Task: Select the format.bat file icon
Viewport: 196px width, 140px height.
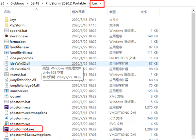Action: pyautogui.click(x=7, y=41)
